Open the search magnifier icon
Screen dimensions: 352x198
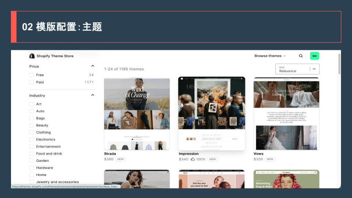click(x=301, y=56)
